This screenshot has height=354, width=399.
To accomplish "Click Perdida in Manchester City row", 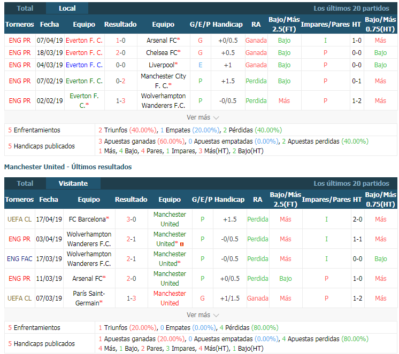I will (256, 81).
